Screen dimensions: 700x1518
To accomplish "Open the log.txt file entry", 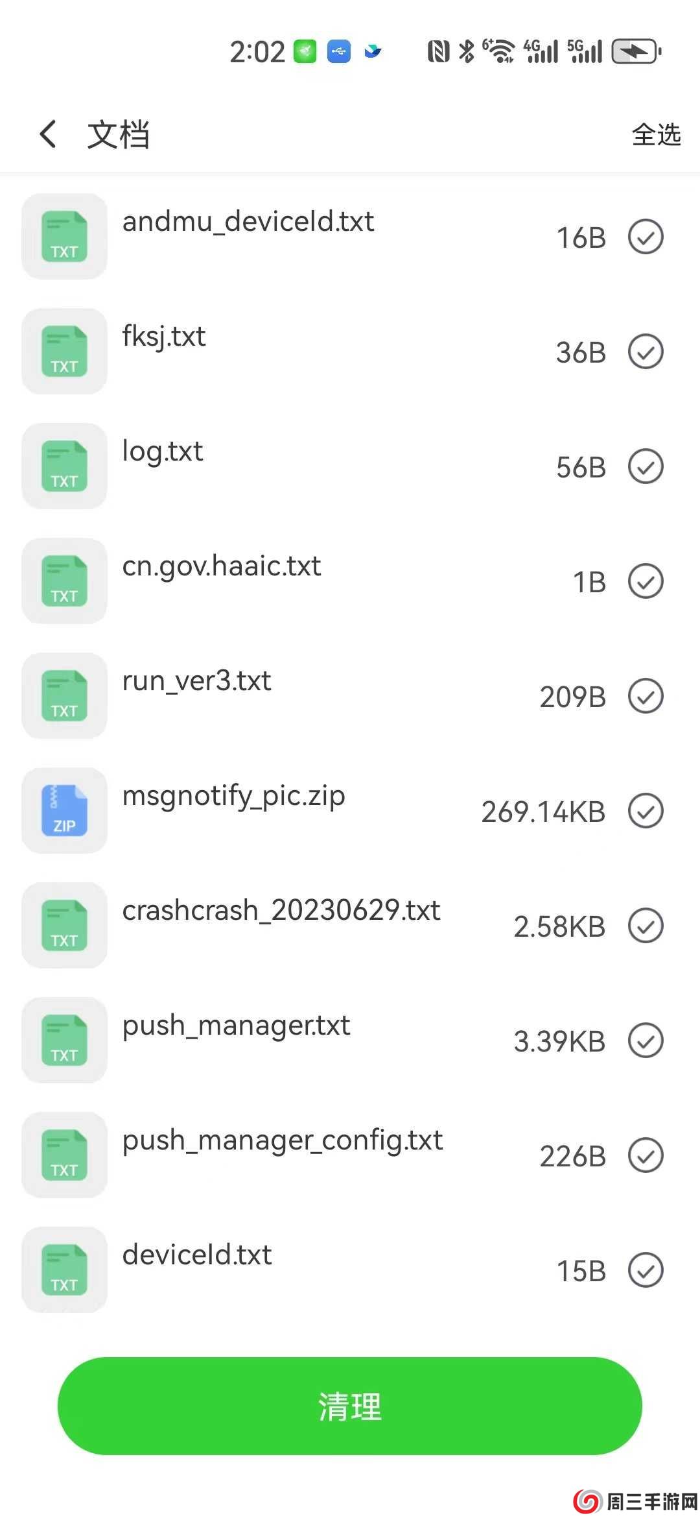I will click(x=350, y=466).
